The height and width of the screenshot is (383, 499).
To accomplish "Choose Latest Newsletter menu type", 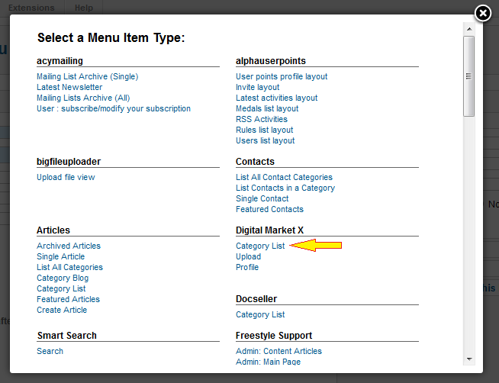I will click(69, 87).
